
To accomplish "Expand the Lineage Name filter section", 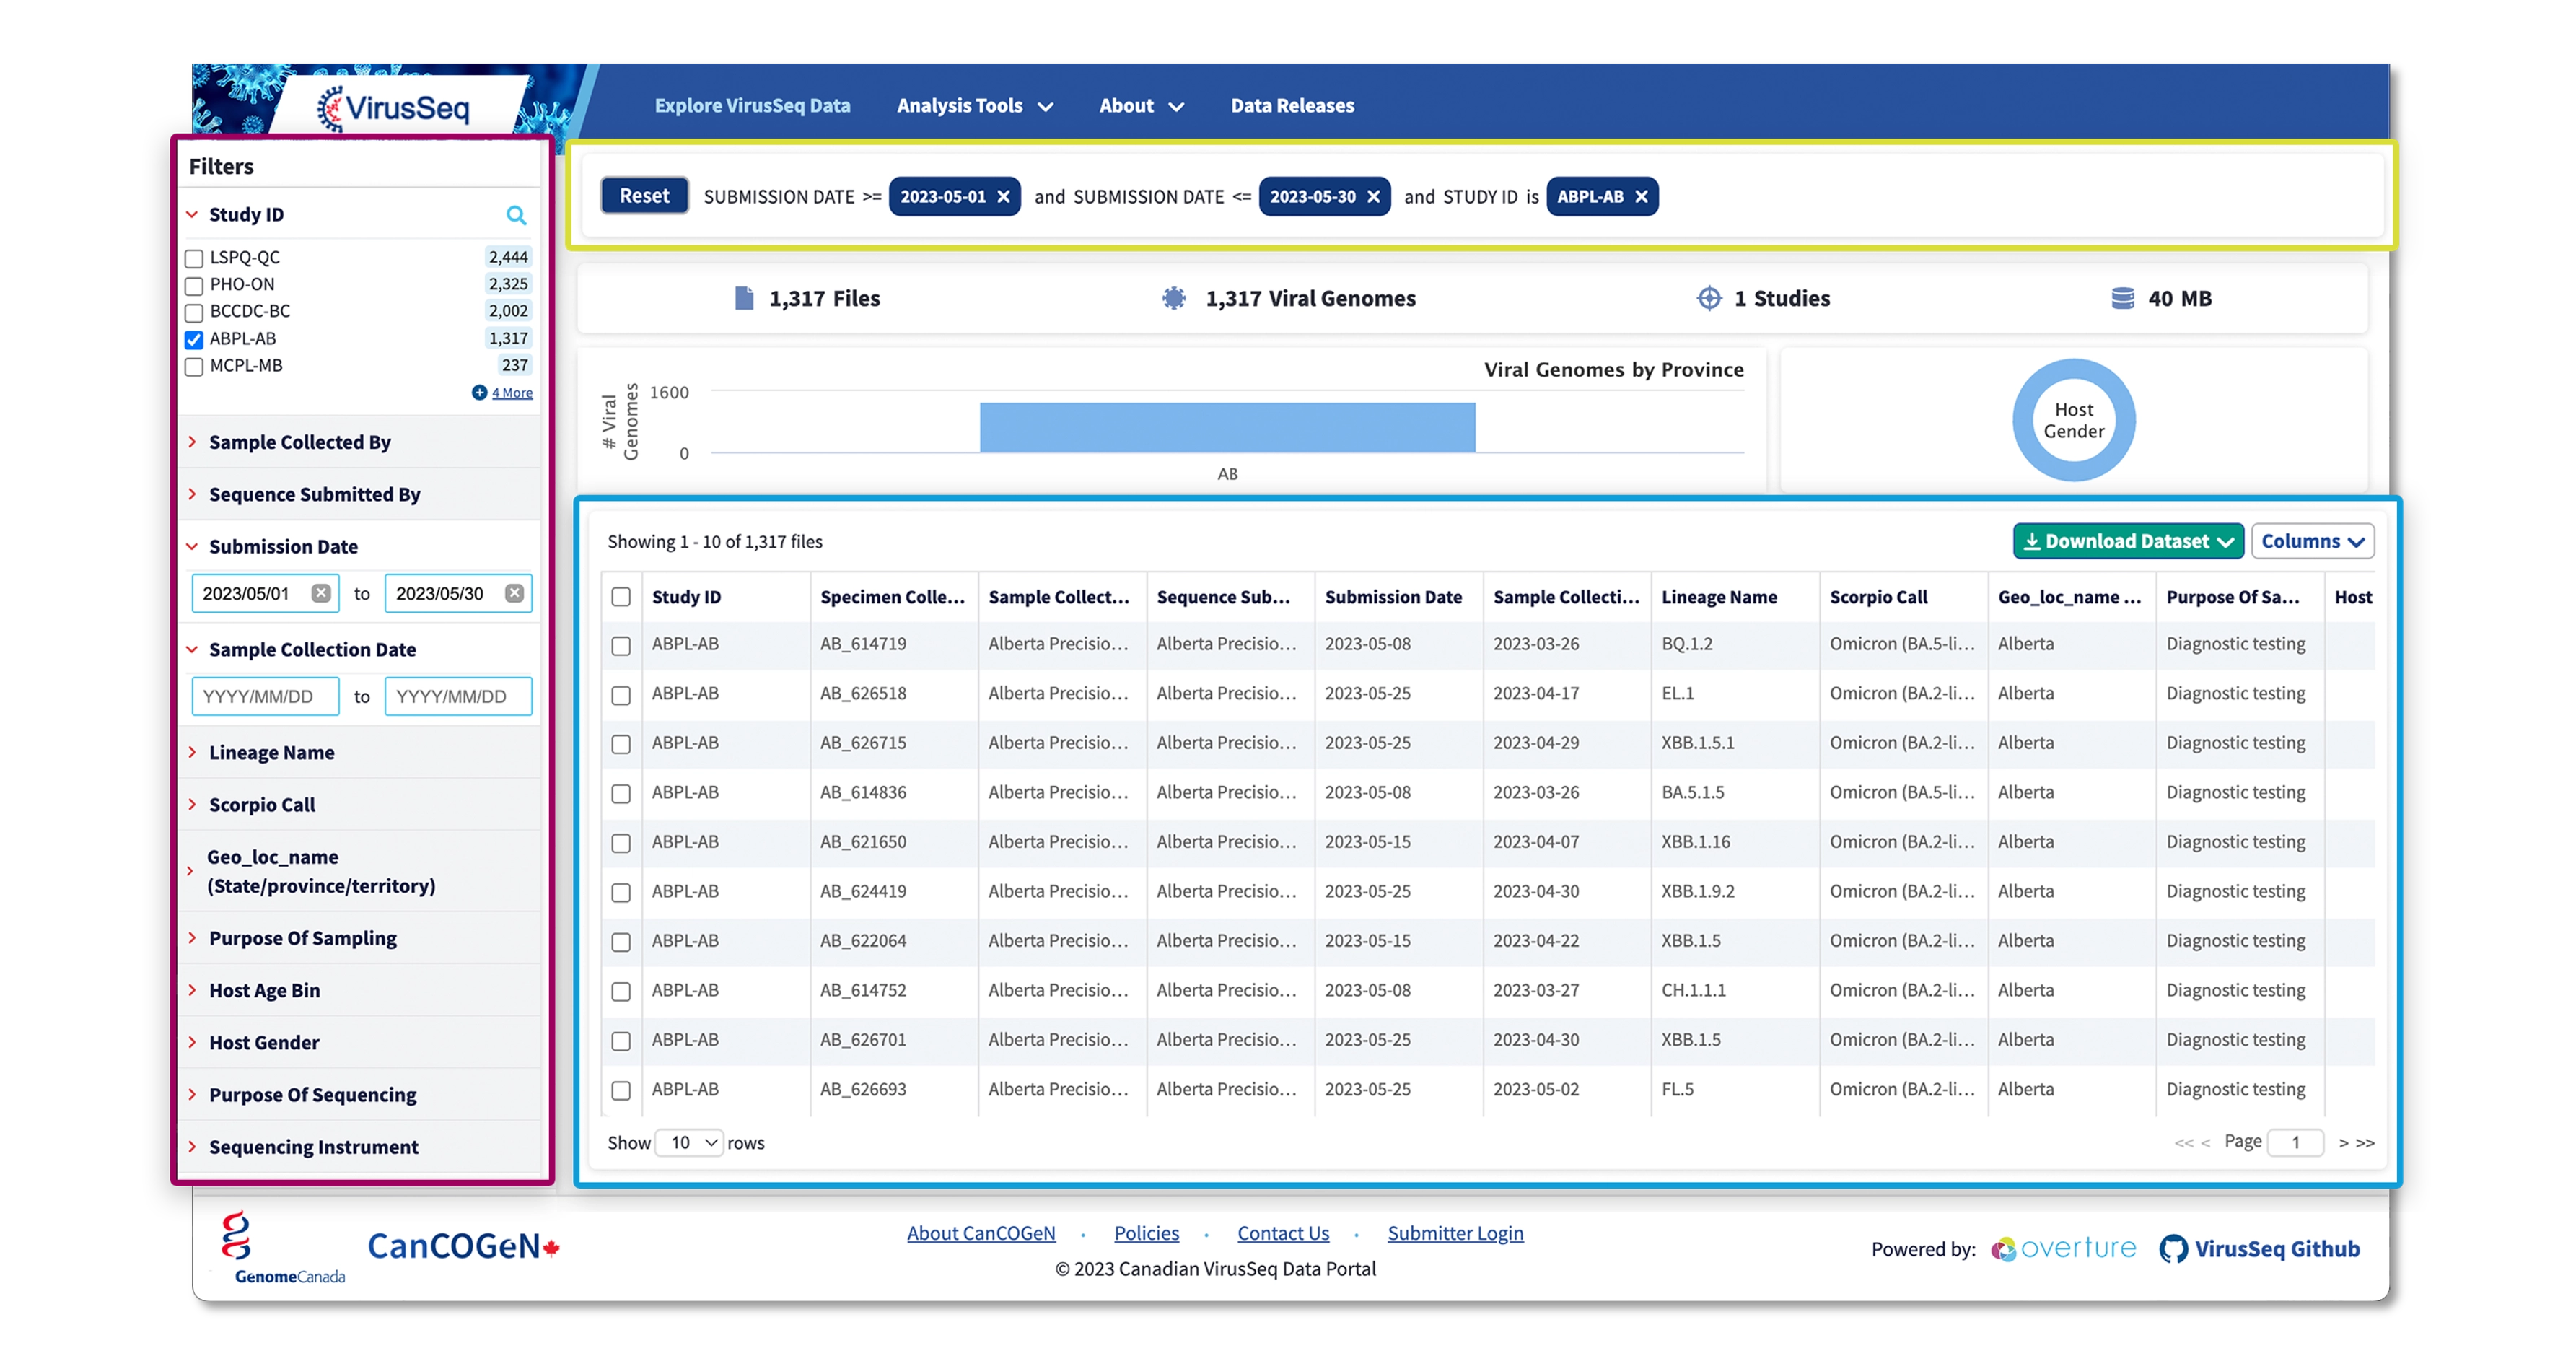I will tap(271, 752).
